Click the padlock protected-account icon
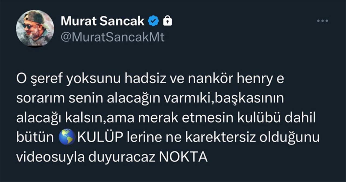The width and height of the screenshot is (346, 182). pos(168,21)
